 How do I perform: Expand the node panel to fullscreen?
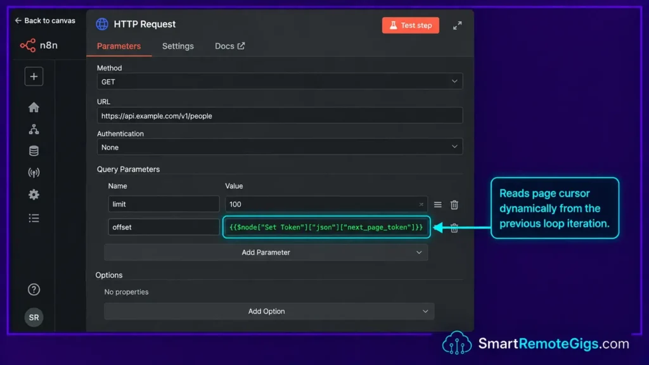[457, 25]
